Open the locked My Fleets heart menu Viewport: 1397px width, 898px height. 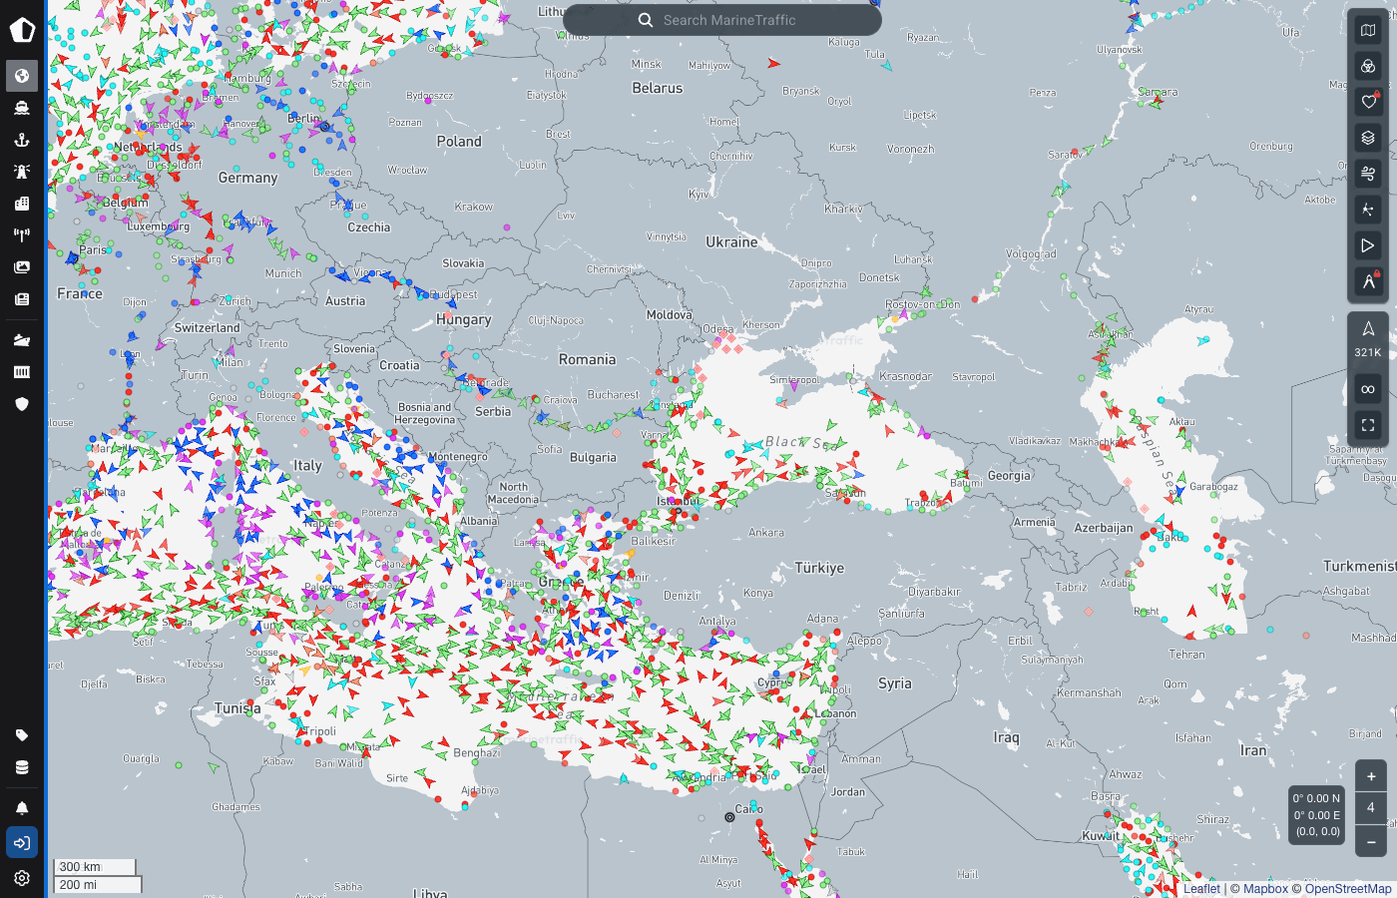point(1368,102)
